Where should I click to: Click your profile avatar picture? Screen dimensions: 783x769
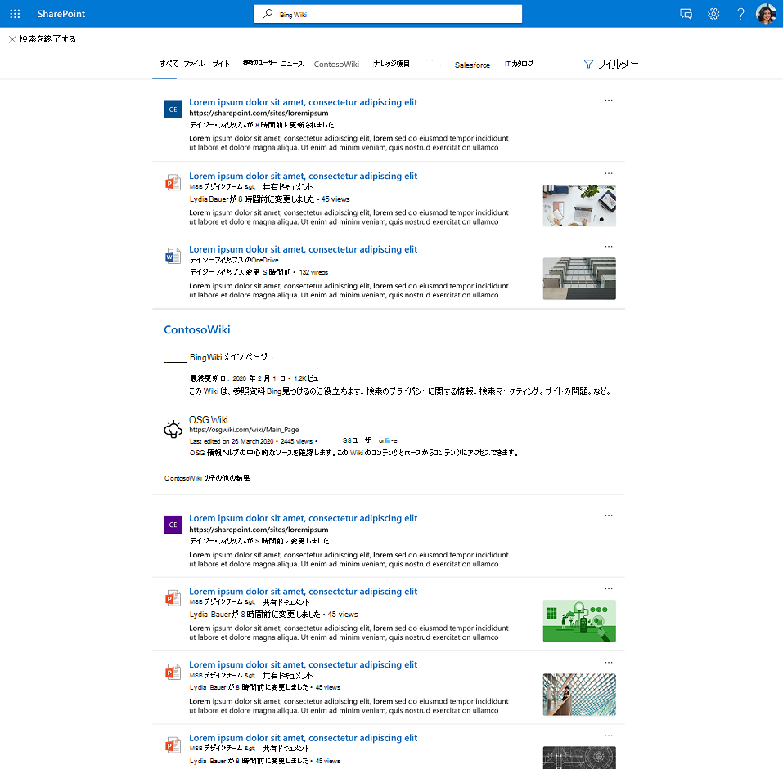pyautogui.click(x=766, y=13)
